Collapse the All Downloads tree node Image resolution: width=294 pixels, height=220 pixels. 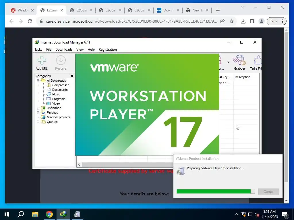pyautogui.click(x=38, y=80)
